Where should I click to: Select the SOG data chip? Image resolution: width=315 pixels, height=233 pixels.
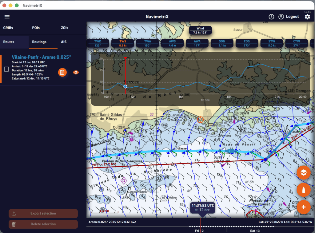point(222,43)
